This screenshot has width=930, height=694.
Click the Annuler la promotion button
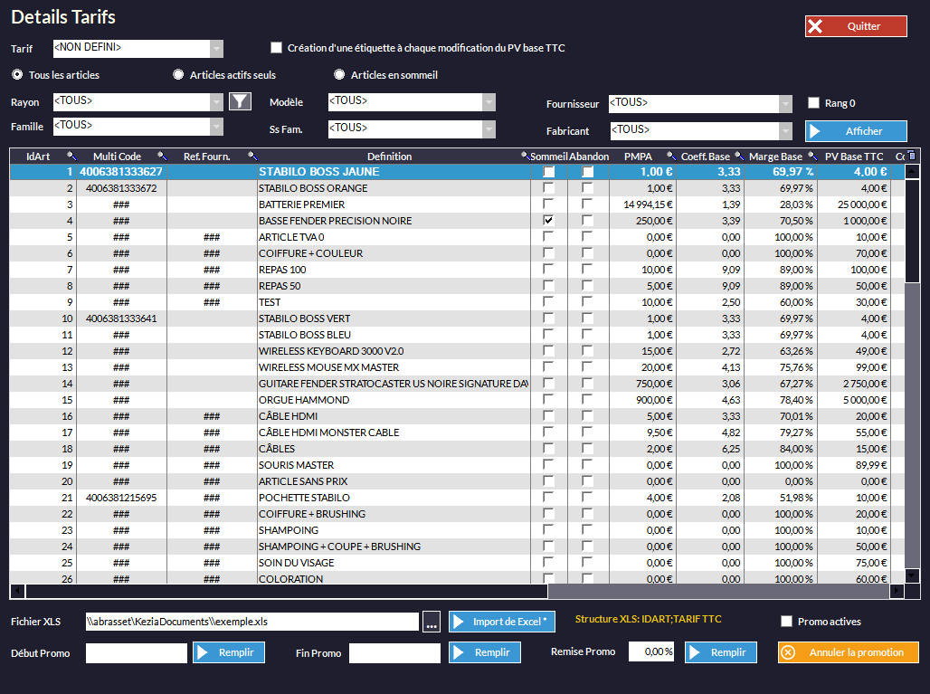(848, 652)
